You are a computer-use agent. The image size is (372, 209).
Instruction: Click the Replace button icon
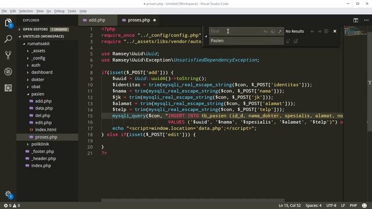pyautogui.click(x=288, y=41)
